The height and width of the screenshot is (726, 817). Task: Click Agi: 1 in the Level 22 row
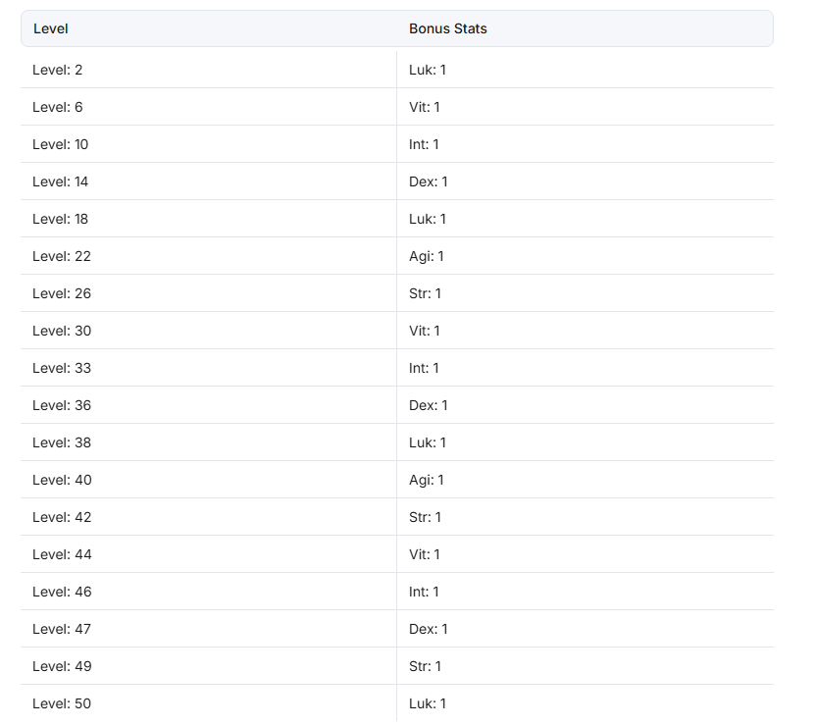pyautogui.click(x=427, y=256)
